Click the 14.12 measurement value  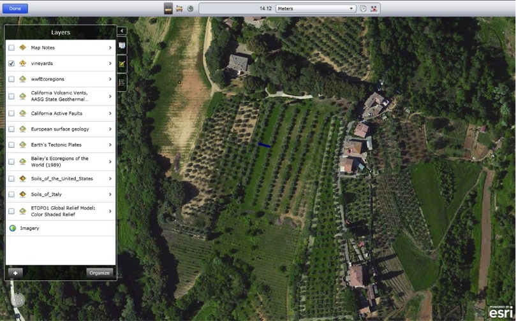click(x=265, y=8)
